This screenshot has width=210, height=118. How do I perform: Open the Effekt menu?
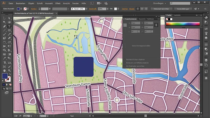(58, 3)
